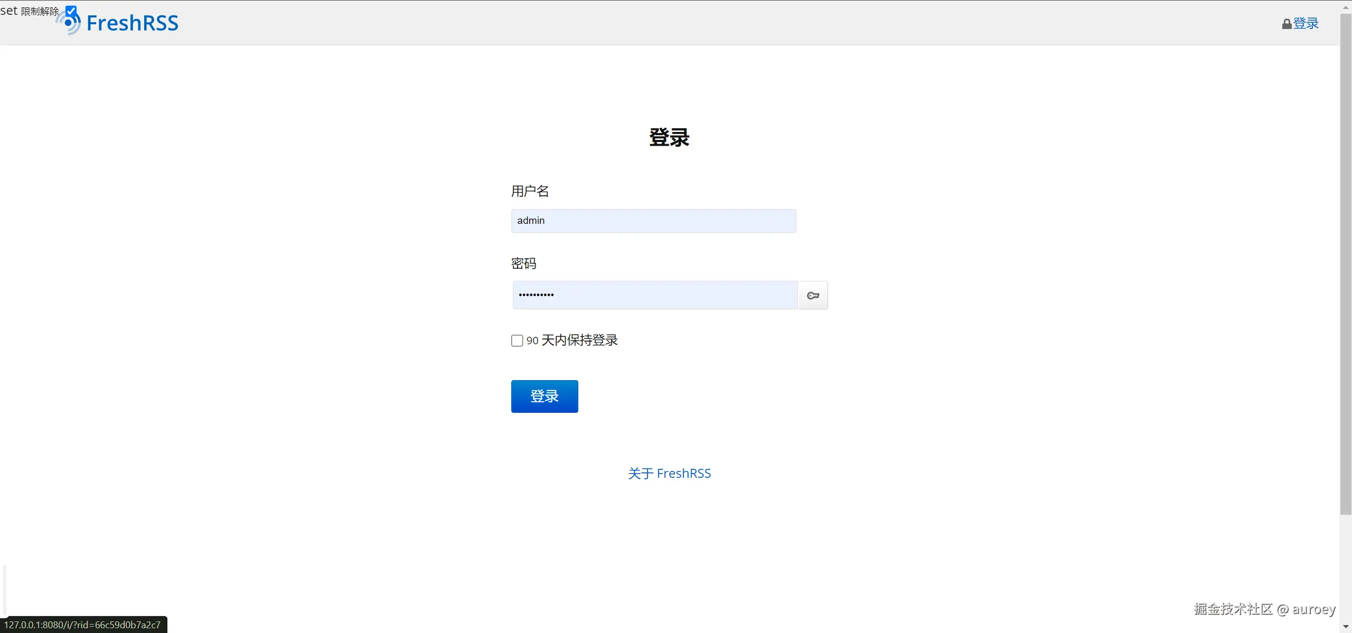Image resolution: width=1352 pixels, height=633 pixels.
Task: Click the 90 天内保持登录 label text
Action: (x=572, y=341)
